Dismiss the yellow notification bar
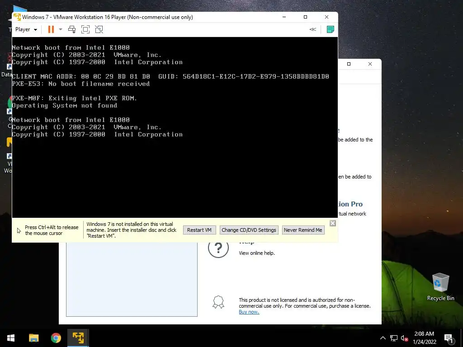463x347 pixels. tap(332, 223)
